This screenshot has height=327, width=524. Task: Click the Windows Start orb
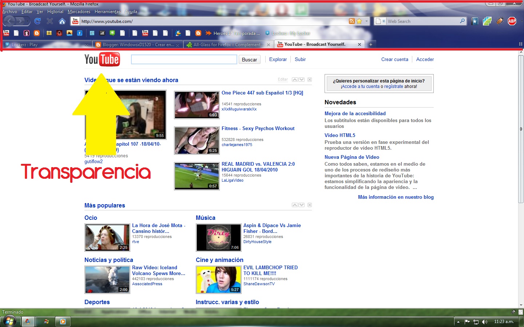point(9,321)
